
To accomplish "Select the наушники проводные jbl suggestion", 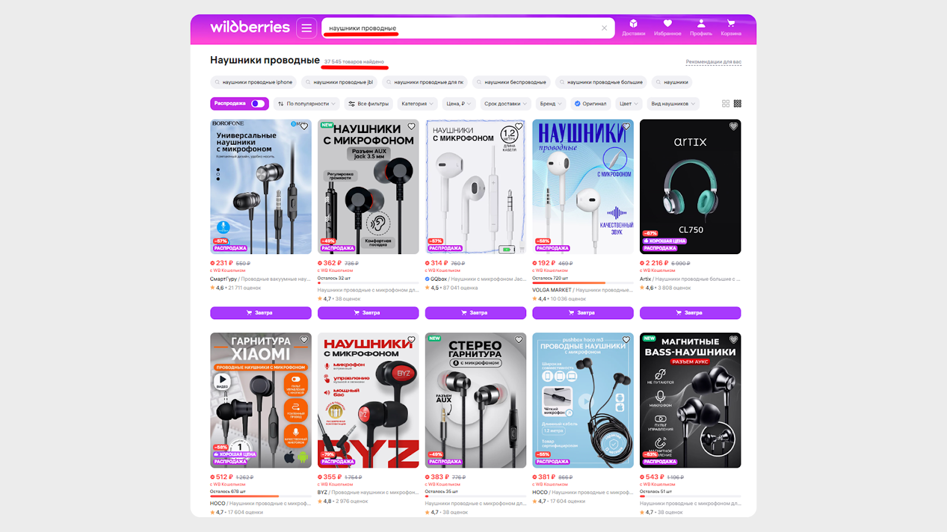I will pyautogui.click(x=340, y=82).
